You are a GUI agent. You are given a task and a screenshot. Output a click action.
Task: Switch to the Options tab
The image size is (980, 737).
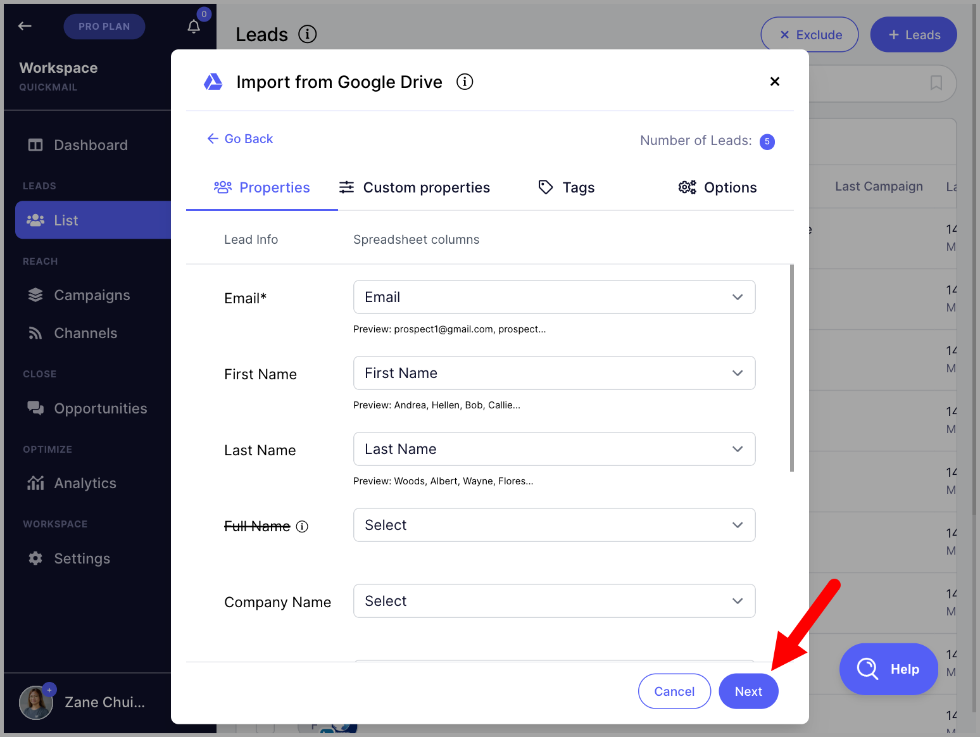pyautogui.click(x=718, y=187)
